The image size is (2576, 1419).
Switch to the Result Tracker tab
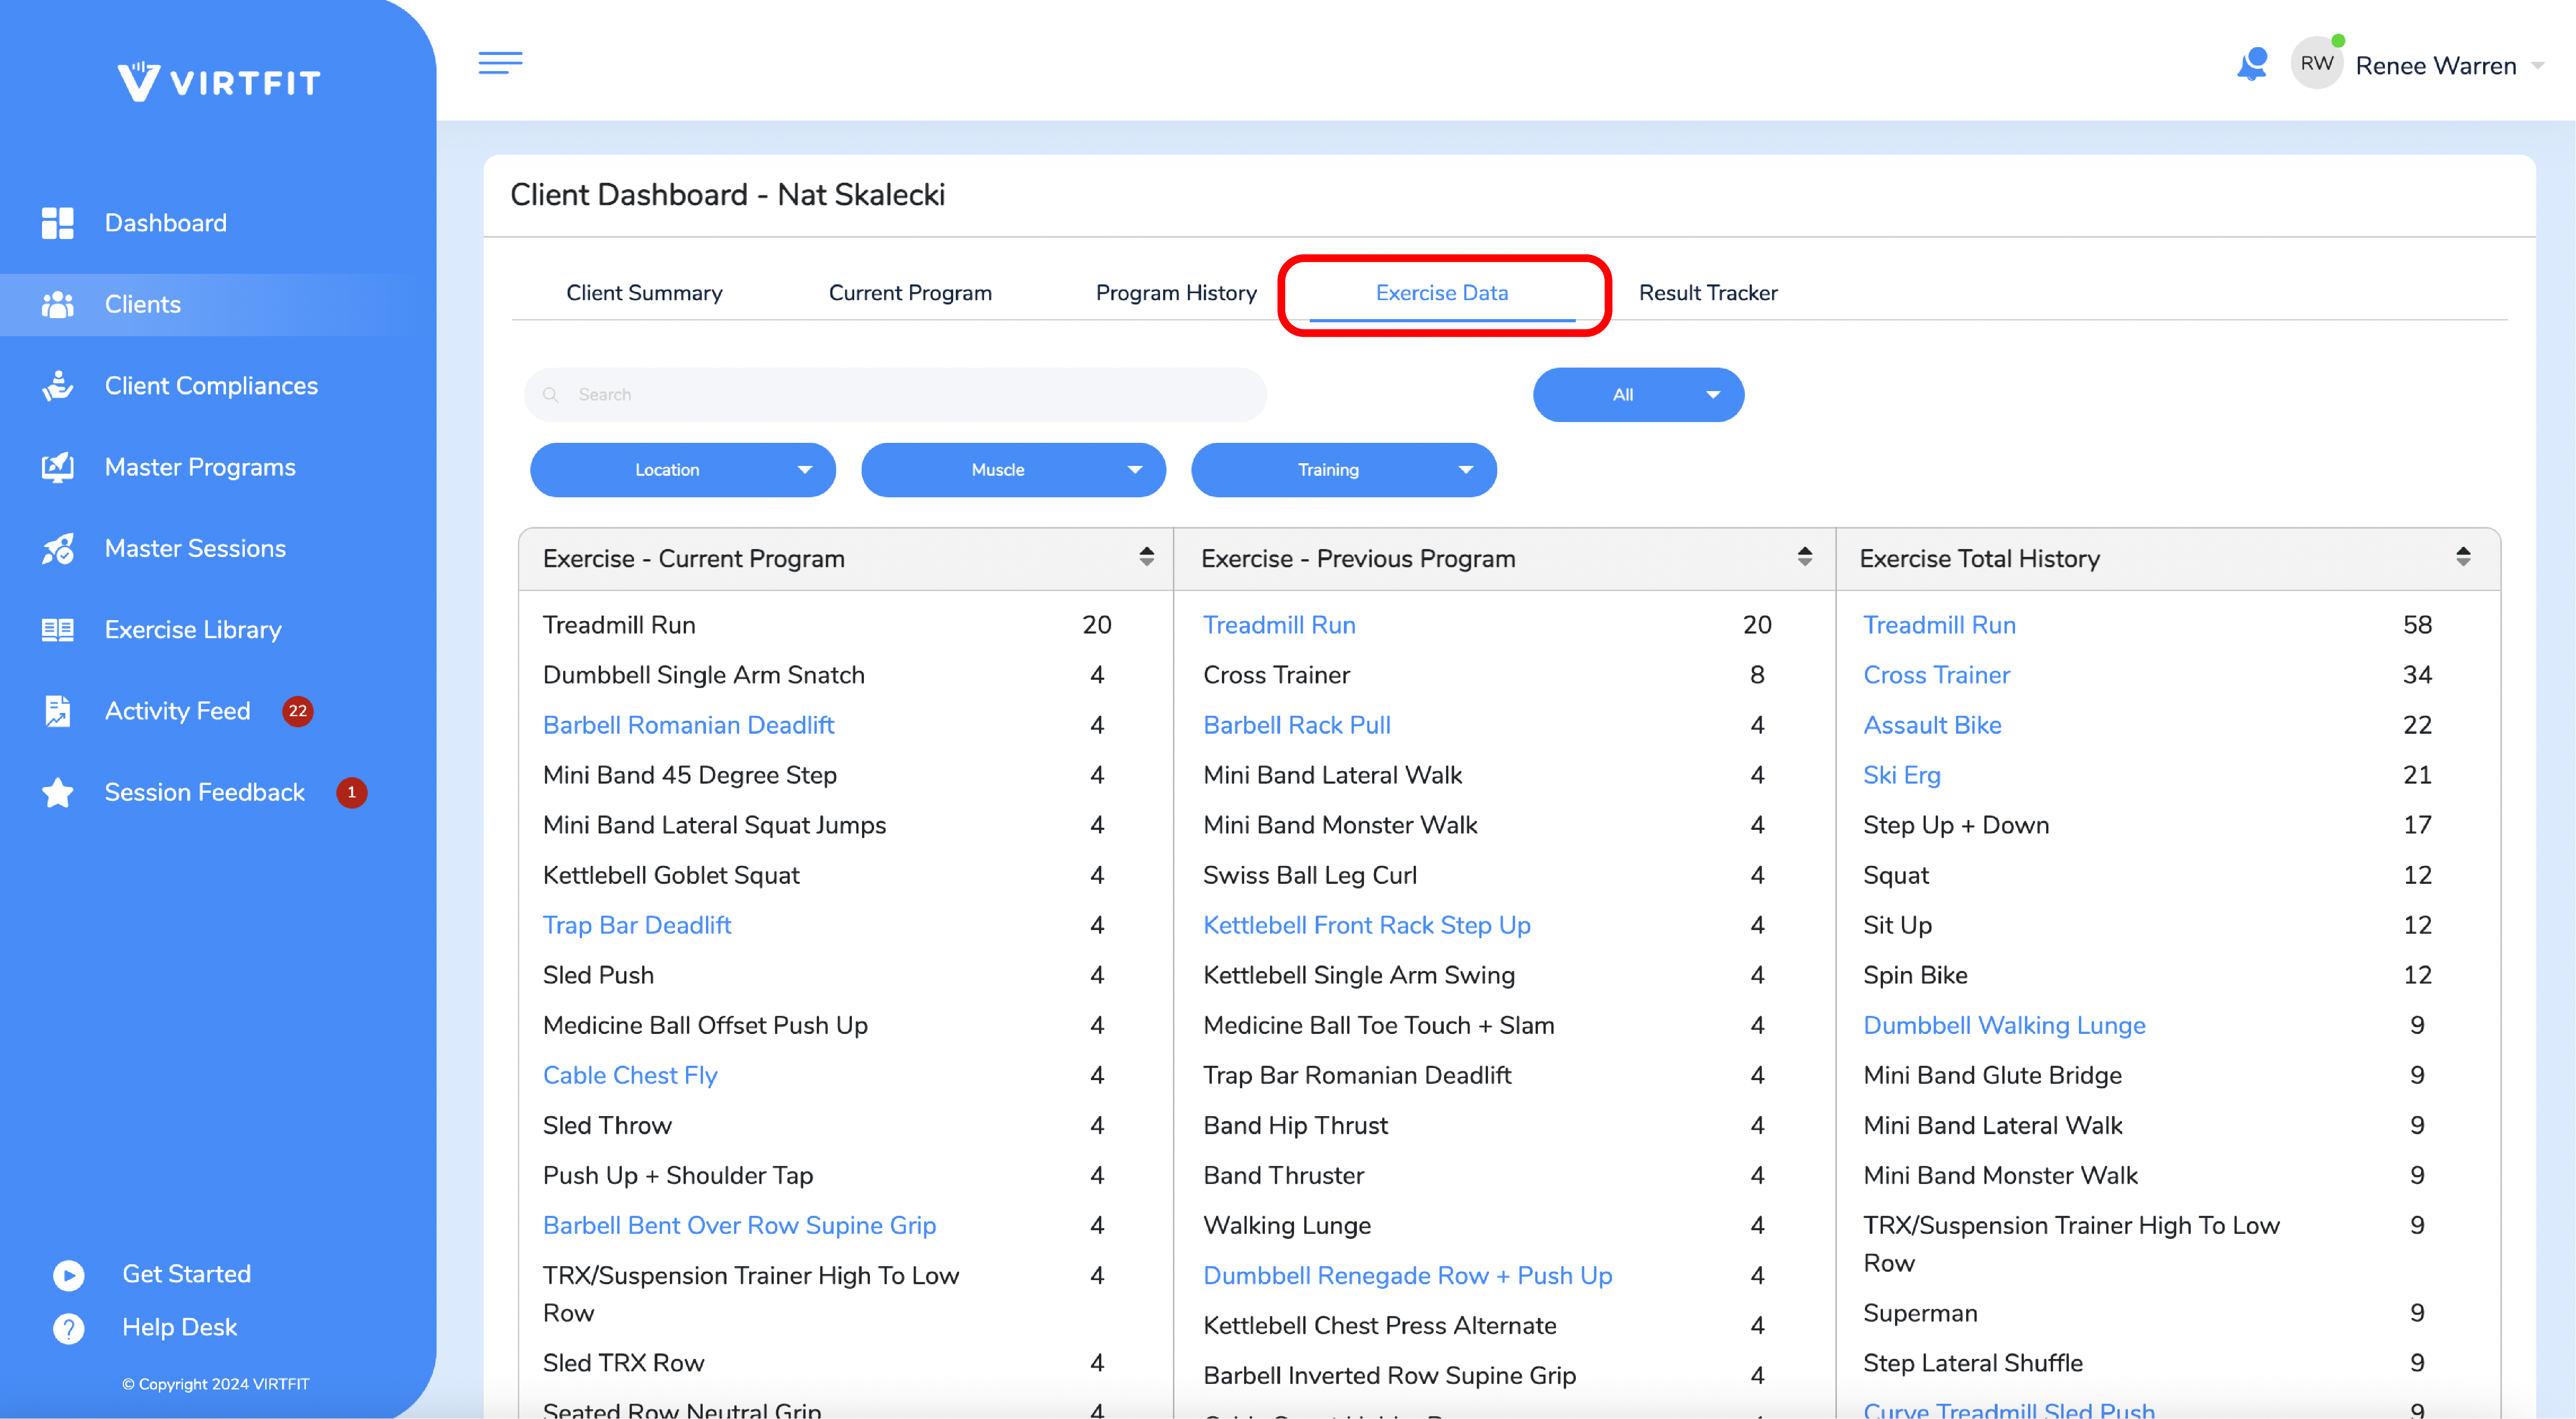1708,293
